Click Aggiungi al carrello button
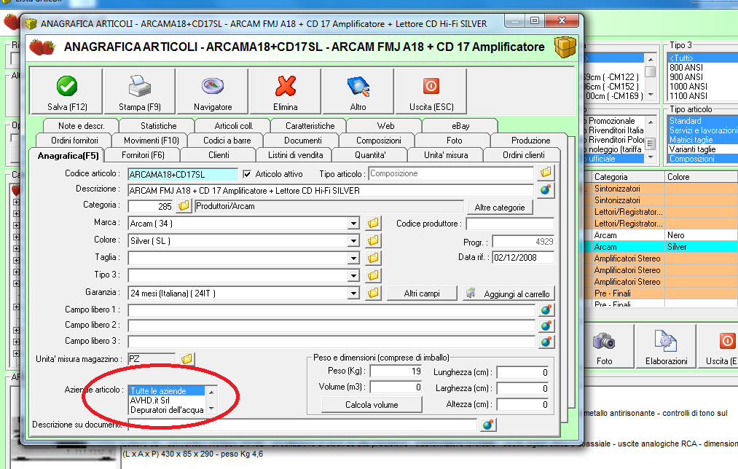The height and width of the screenshot is (469, 738). (509, 293)
